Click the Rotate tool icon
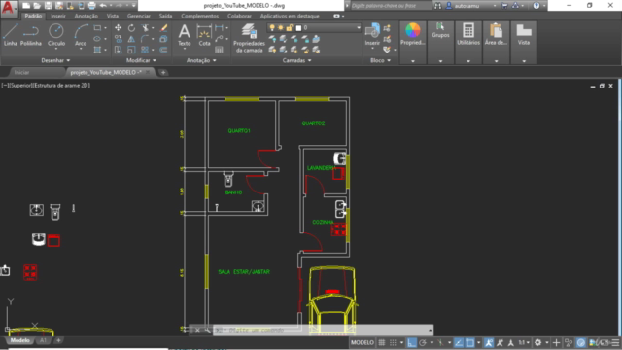The height and width of the screenshot is (350, 622). pyautogui.click(x=131, y=28)
